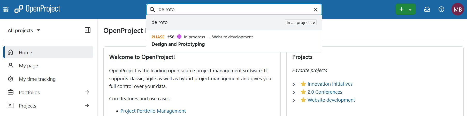This screenshot has width=467, height=116.
Task: Click the #56 work package ID
Action: tap(171, 37)
